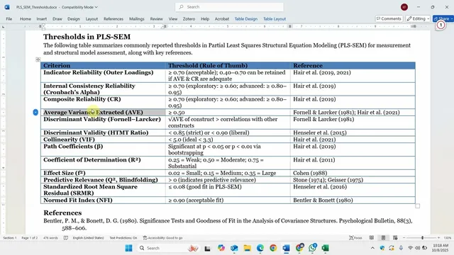Click the table move handle icon
The height and width of the screenshot is (255, 454).
38,59
